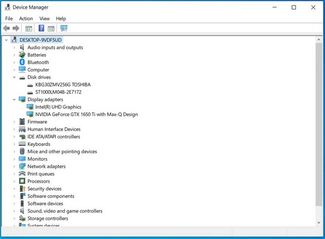Click the Batteries category icon
Viewport: 325px width, 239px height.
coord(22,55)
